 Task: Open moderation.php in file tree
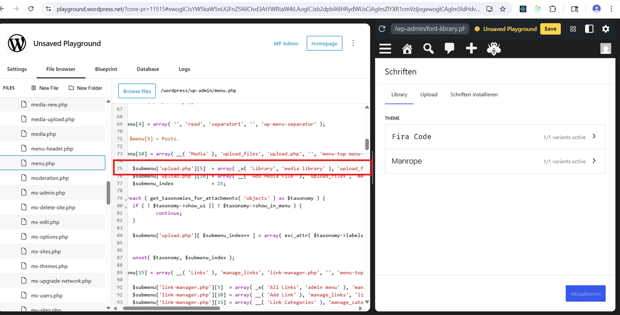(52, 178)
